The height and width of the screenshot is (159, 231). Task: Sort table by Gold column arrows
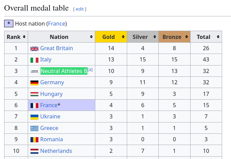click(123, 37)
